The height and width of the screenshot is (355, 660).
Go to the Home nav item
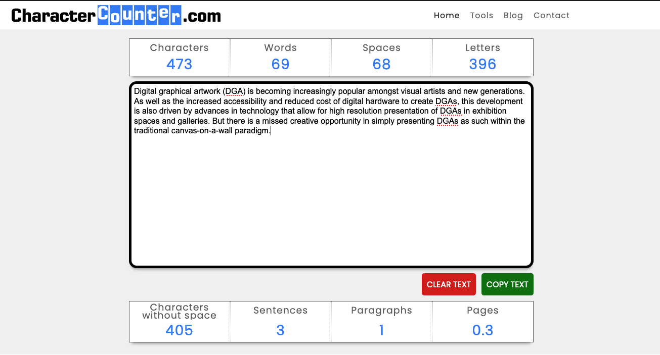pyautogui.click(x=447, y=15)
